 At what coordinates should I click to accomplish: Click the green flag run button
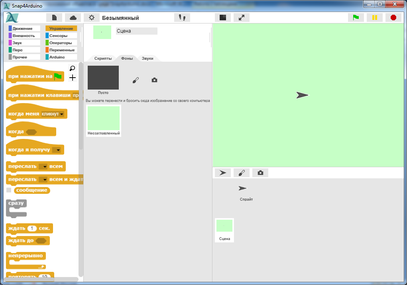356,18
